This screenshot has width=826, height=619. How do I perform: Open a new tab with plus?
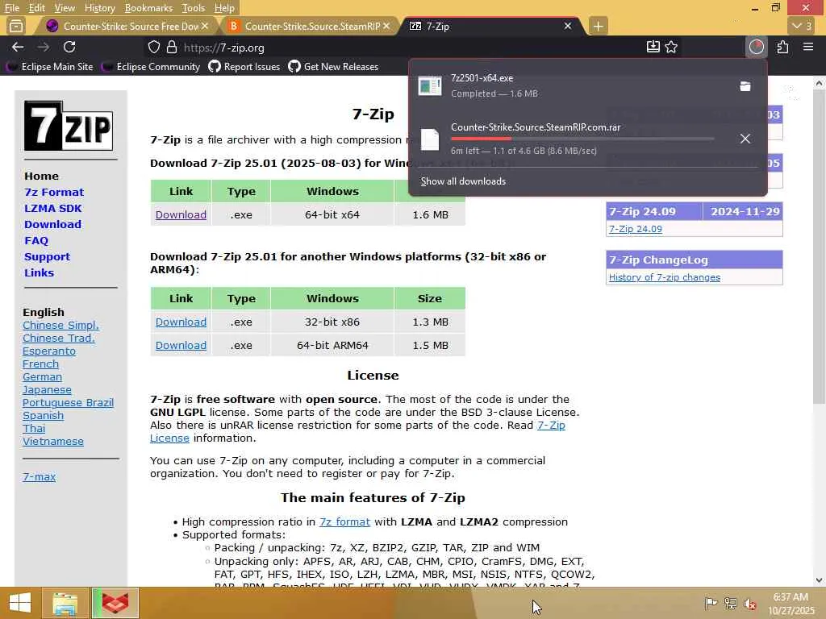tap(598, 26)
